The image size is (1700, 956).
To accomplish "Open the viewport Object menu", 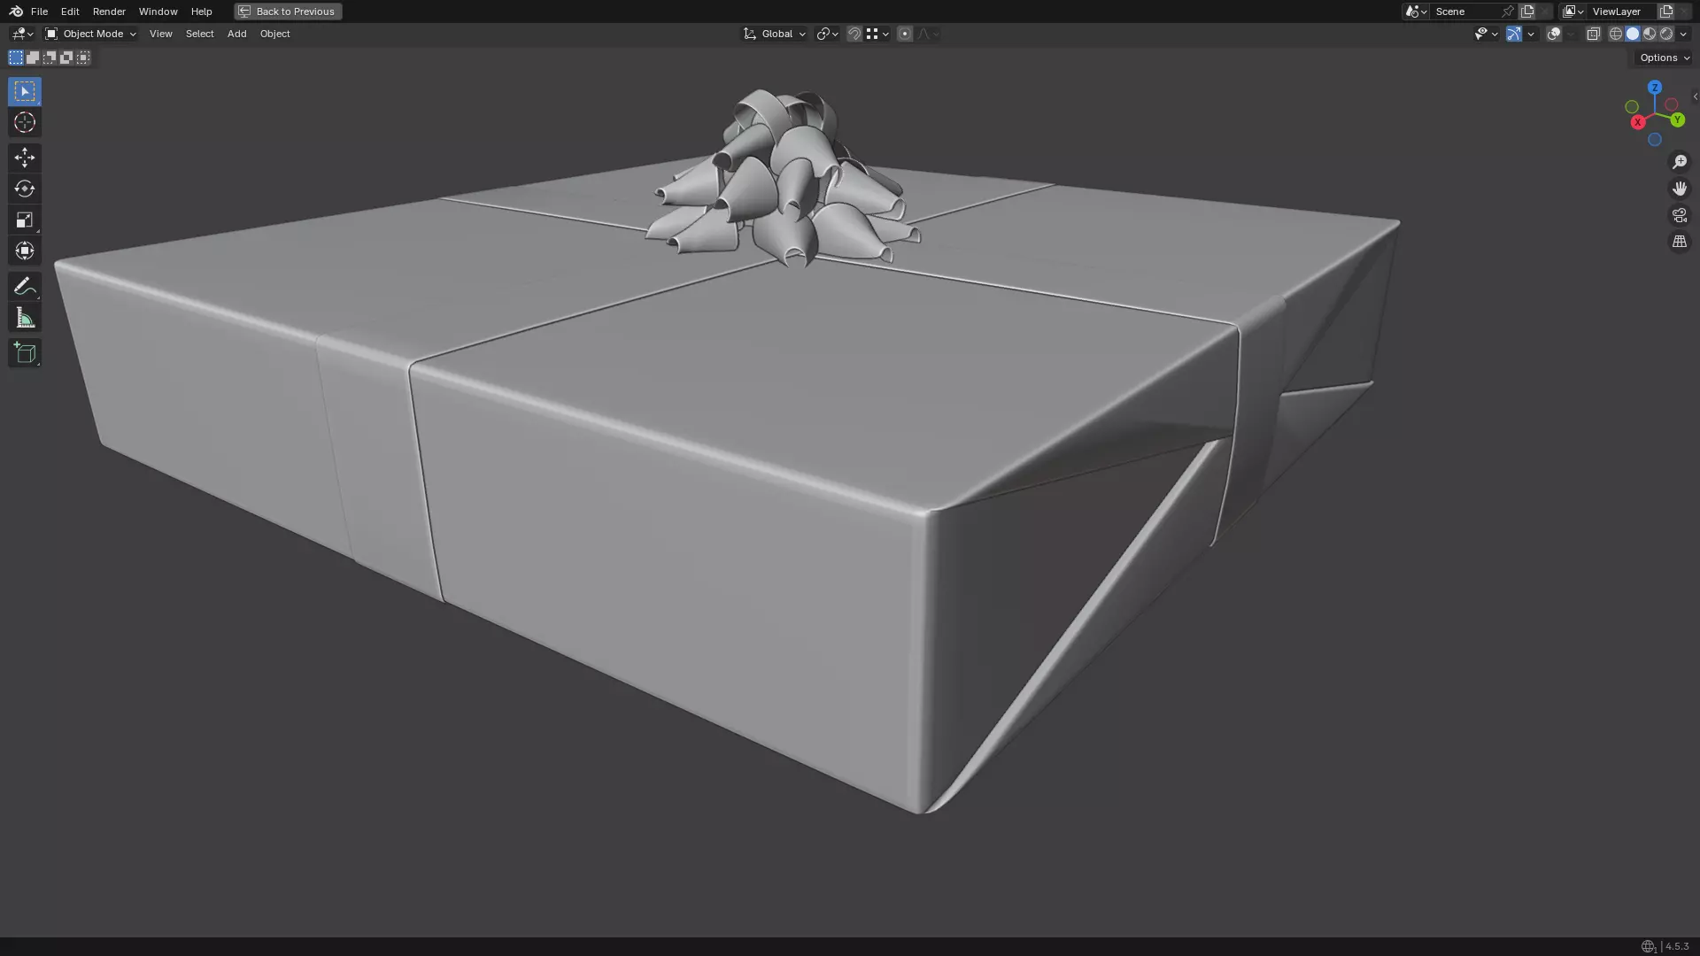I will coord(274,34).
